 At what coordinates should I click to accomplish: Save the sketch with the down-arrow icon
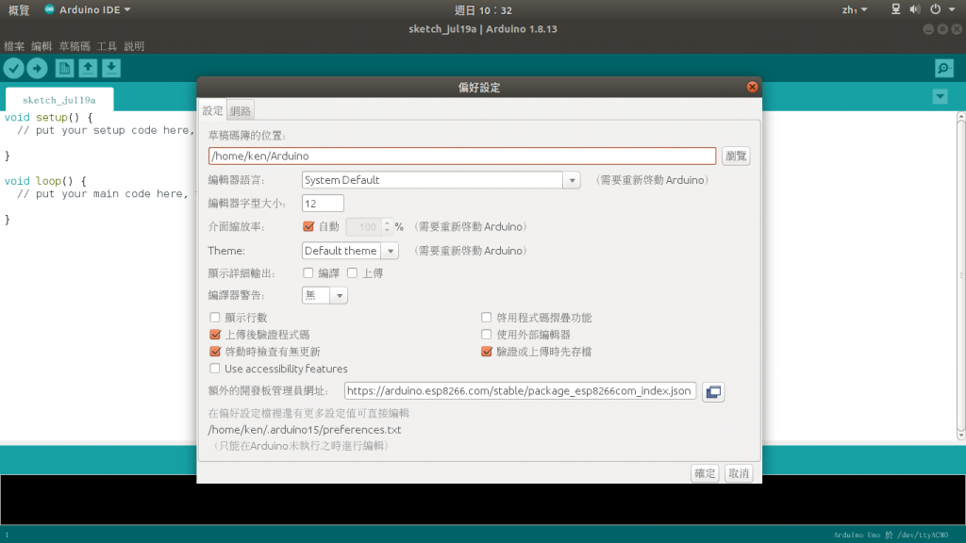click(x=111, y=68)
